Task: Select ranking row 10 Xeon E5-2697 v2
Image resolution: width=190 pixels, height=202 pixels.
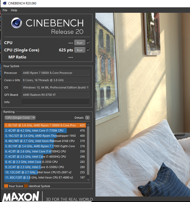Action: 45,172
